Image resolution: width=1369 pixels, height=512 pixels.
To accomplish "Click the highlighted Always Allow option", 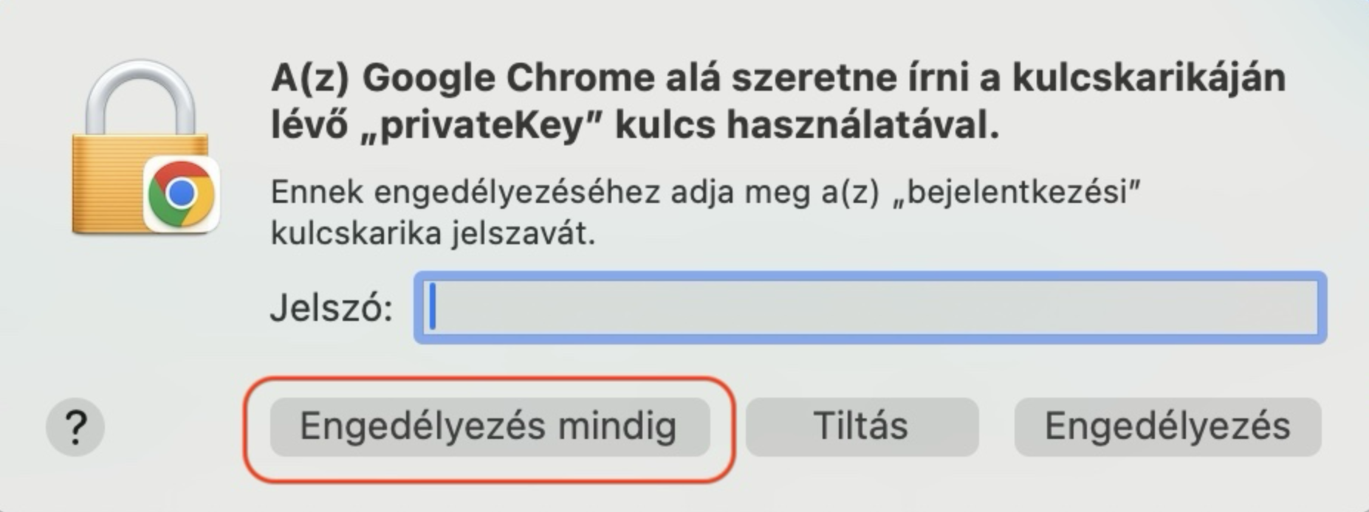I will (491, 428).
